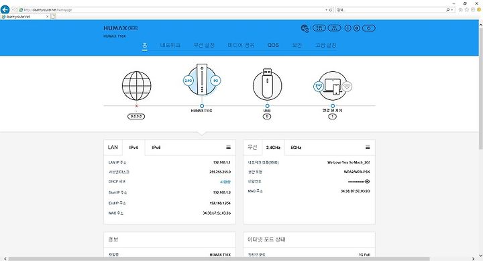The image size is (483, 261).
Task: Open the search provider dropdown arrow
Action: tap(452, 10)
